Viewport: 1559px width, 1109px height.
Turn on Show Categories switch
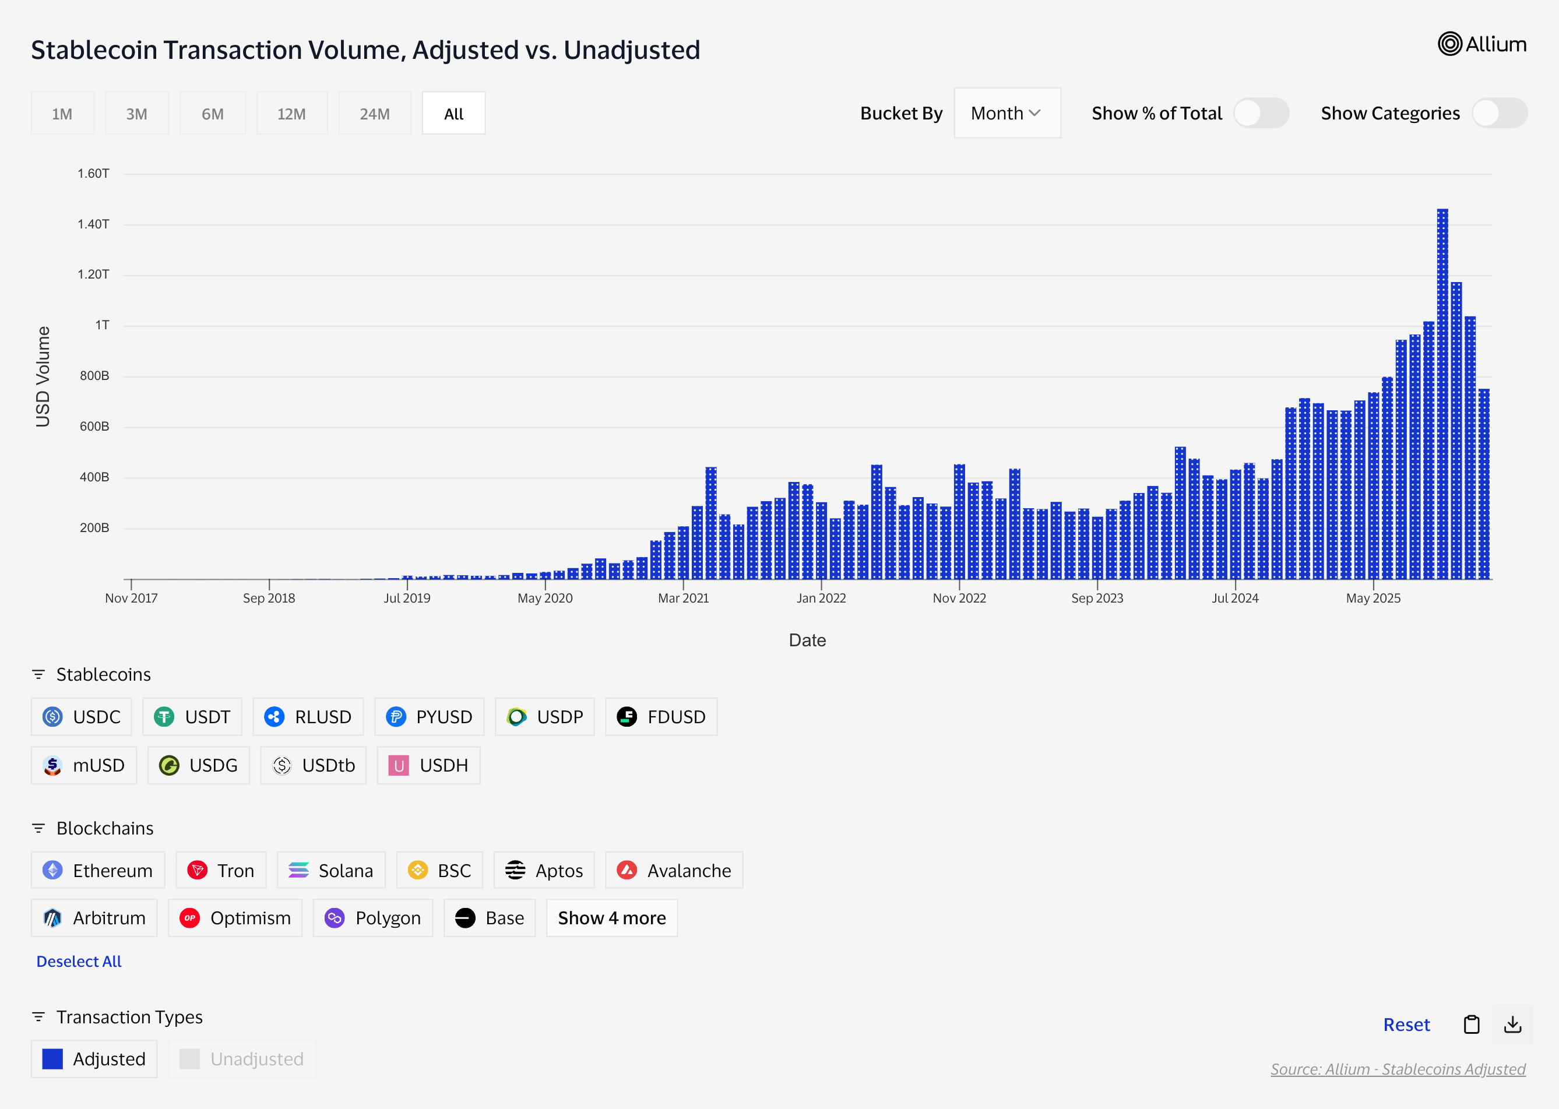pos(1499,114)
